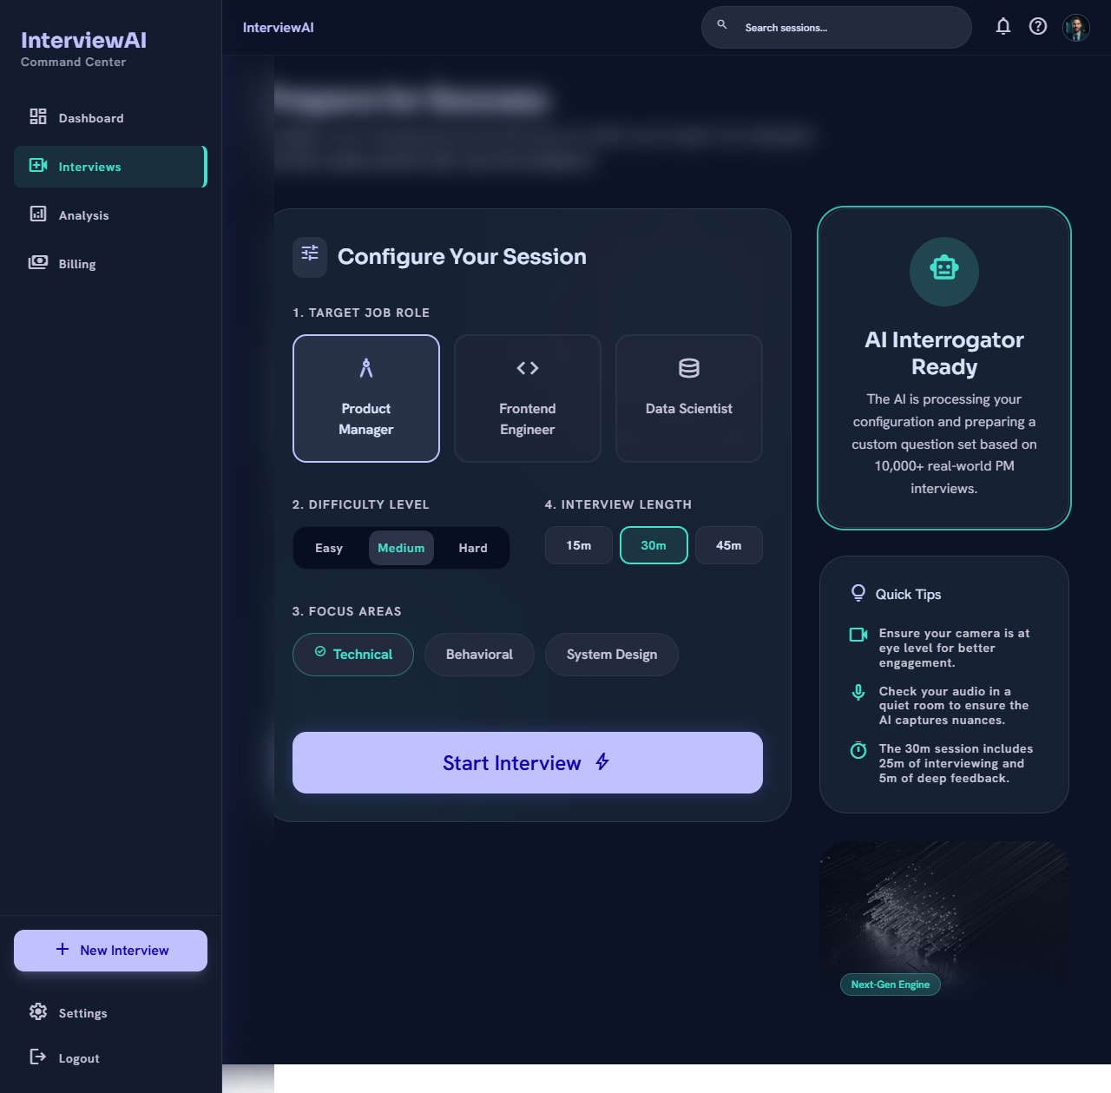
Task: Go to Billing section
Action: 110,264
